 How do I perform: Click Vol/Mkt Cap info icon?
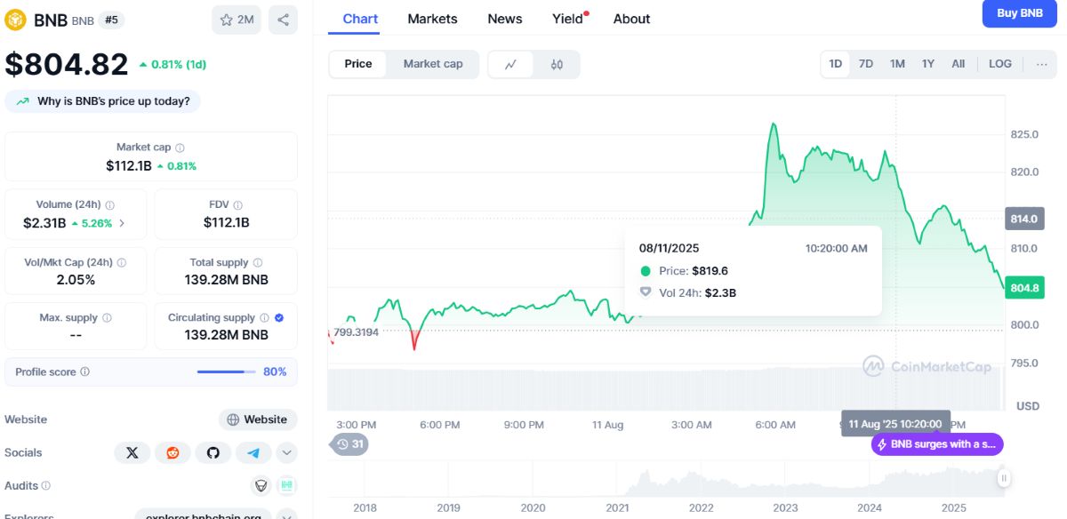click(x=122, y=263)
